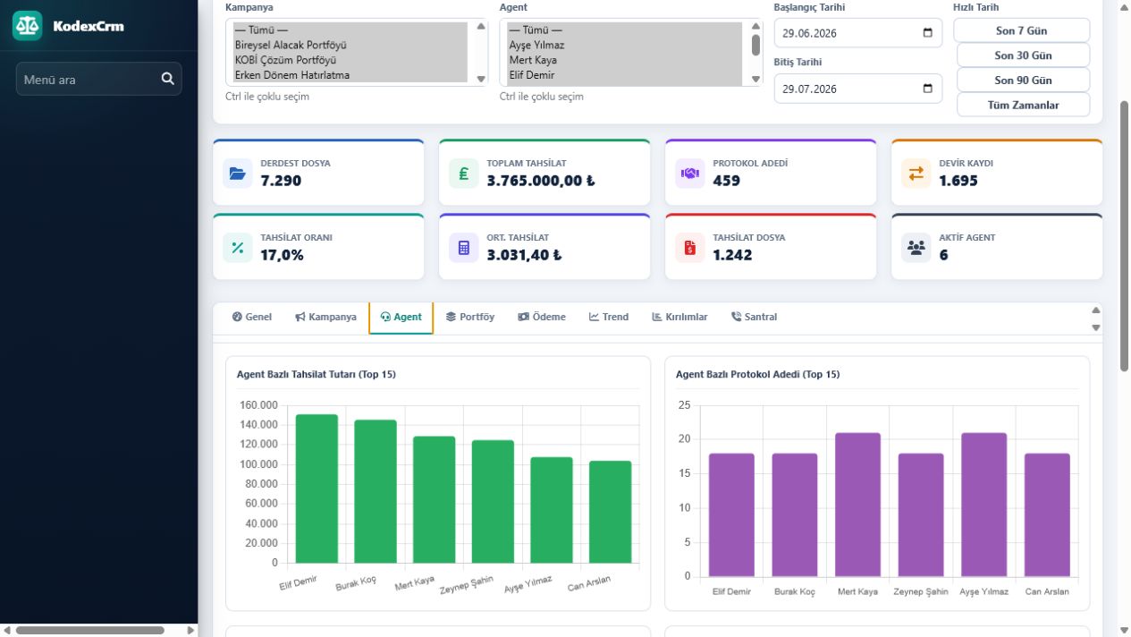The width and height of the screenshot is (1131, 637).
Task: Click the Aktif Agent people icon
Action: click(x=916, y=248)
